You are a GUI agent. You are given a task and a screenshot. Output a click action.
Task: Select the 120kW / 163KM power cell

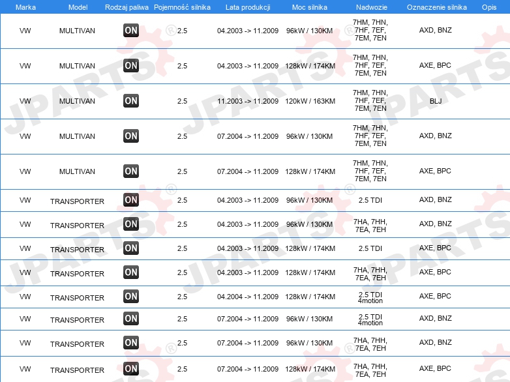[310, 101]
